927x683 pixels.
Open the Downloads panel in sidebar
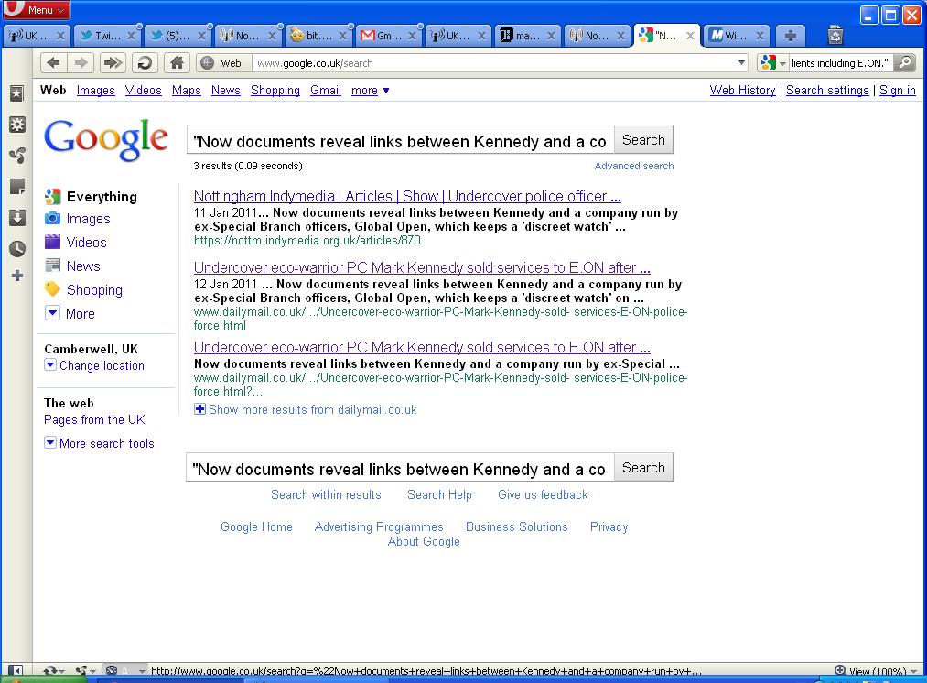pos(16,218)
